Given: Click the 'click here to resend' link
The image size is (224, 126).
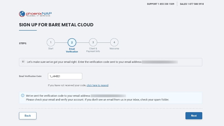Looking at the screenshot, I should 98,85.
